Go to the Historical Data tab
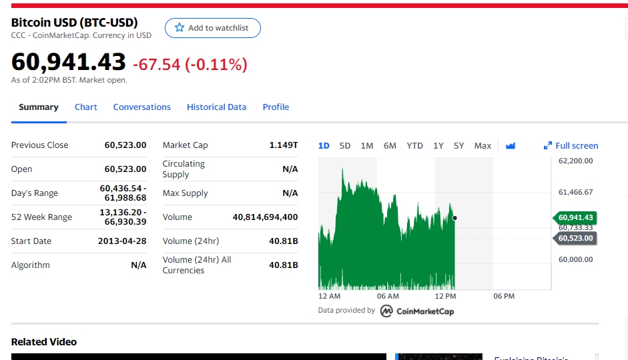 click(216, 107)
